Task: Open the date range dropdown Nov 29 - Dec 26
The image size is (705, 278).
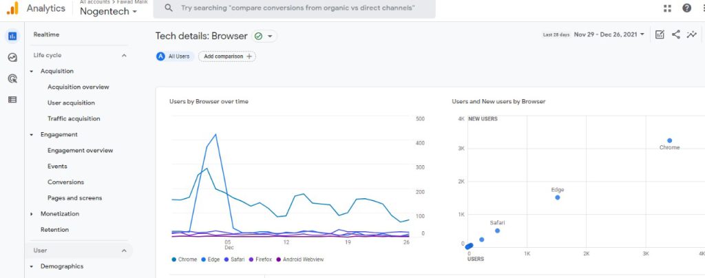Action: (x=609, y=34)
